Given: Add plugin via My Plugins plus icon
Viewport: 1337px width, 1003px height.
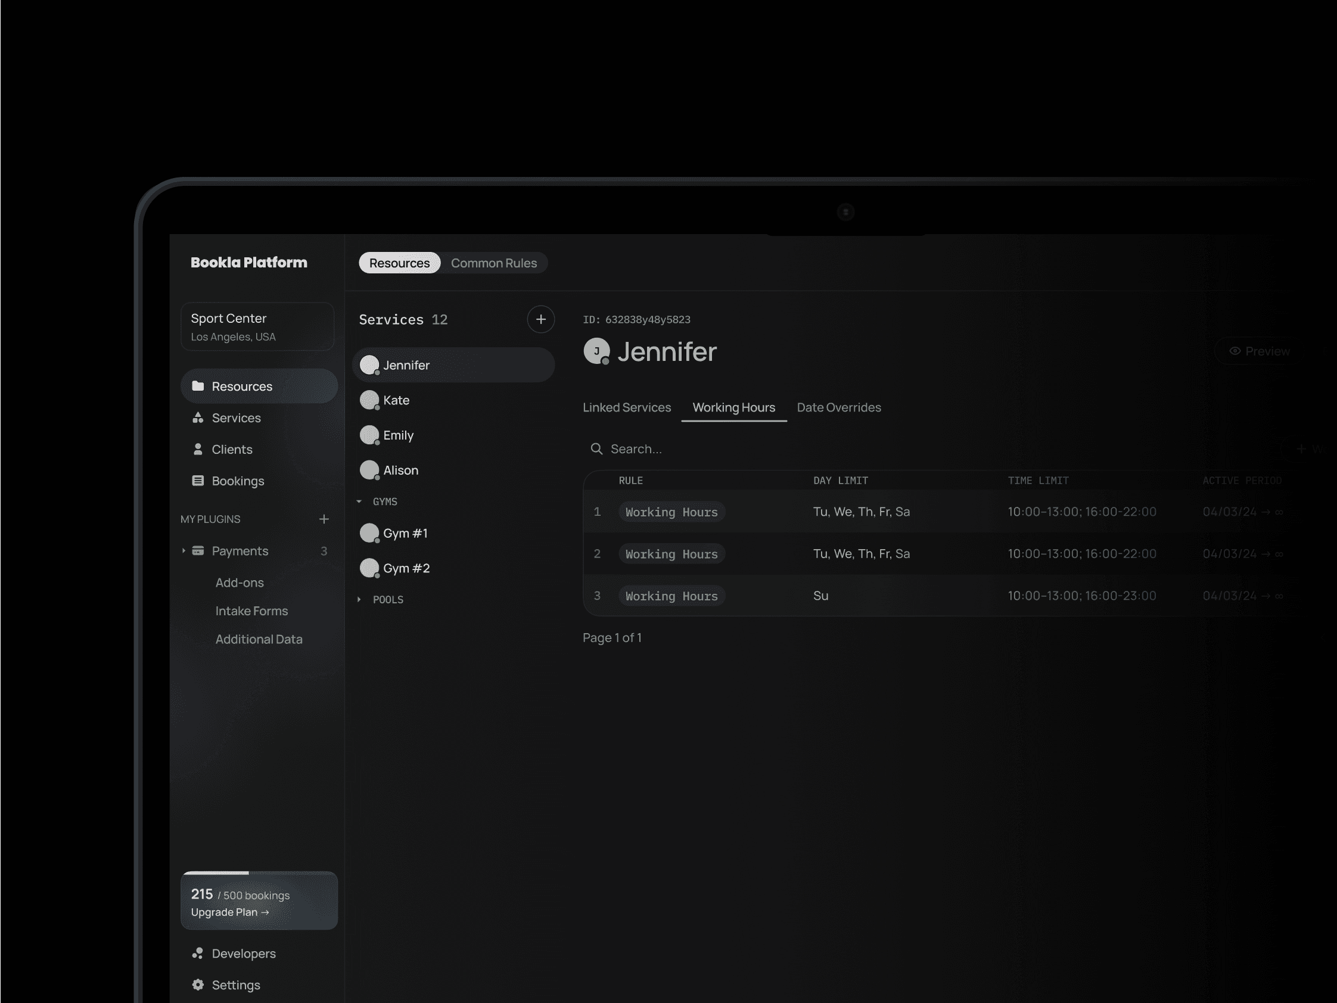Looking at the screenshot, I should (x=324, y=519).
